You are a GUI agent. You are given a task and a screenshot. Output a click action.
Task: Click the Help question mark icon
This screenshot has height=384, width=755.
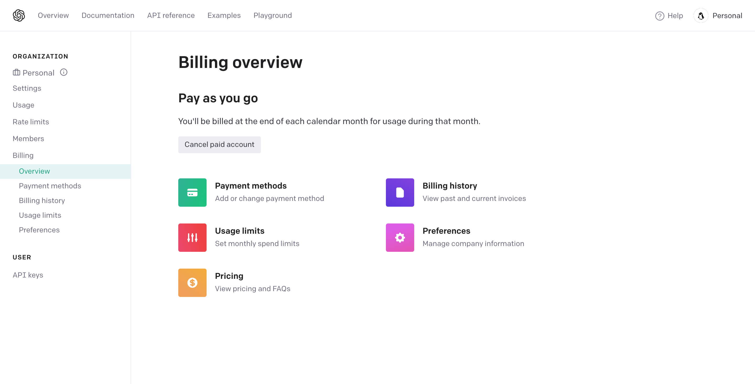point(660,16)
